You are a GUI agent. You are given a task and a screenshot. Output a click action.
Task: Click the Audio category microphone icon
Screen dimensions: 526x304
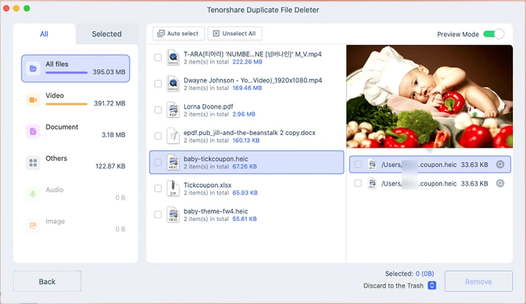33,194
